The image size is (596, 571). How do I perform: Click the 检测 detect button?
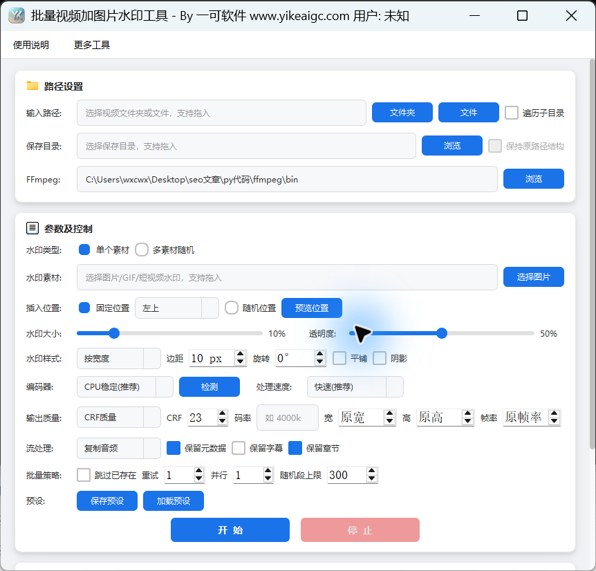point(209,386)
